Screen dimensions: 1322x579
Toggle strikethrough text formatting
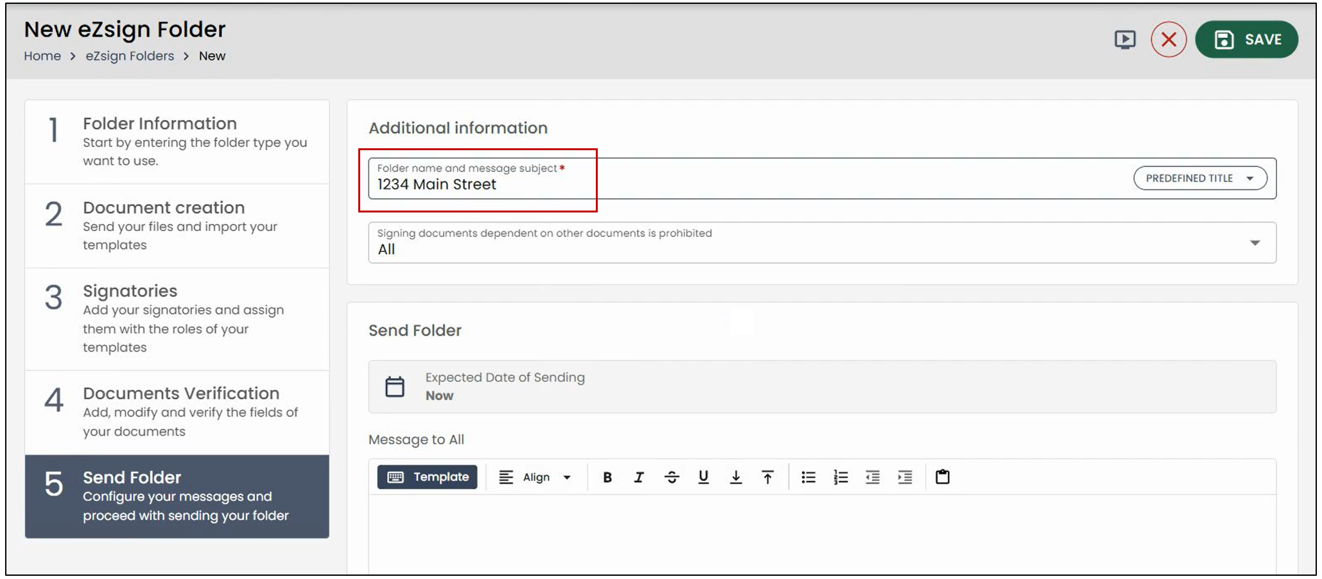pyautogui.click(x=672, y=477)
